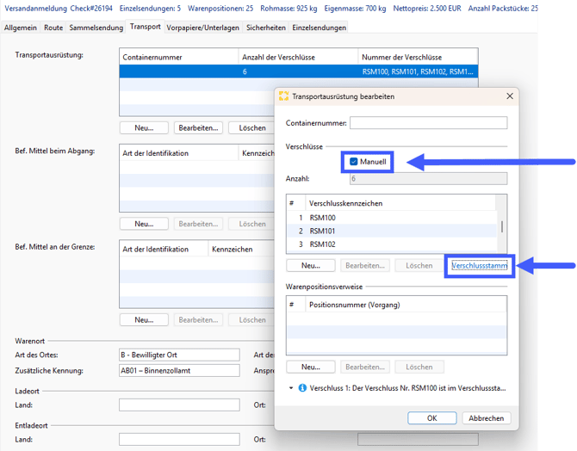Click Bearbeiten... under the Transportausrüstung table
Screen dimensions: 577x451
(198, 128)
